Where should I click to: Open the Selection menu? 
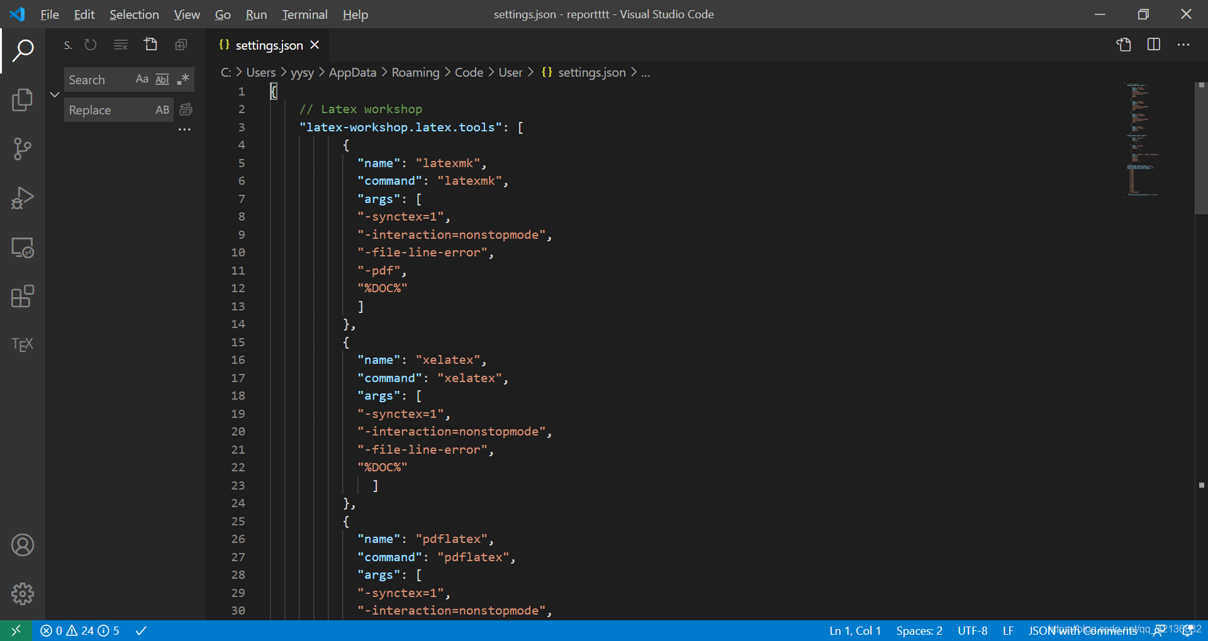coord(134,14)
